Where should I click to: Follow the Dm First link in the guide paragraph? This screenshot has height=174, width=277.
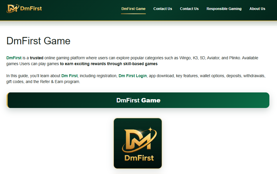click(70, 76)
